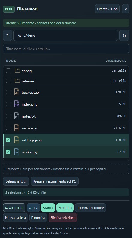132x238 pixels.
Task: Download selection with Scarica
Action: click(48, 208)
